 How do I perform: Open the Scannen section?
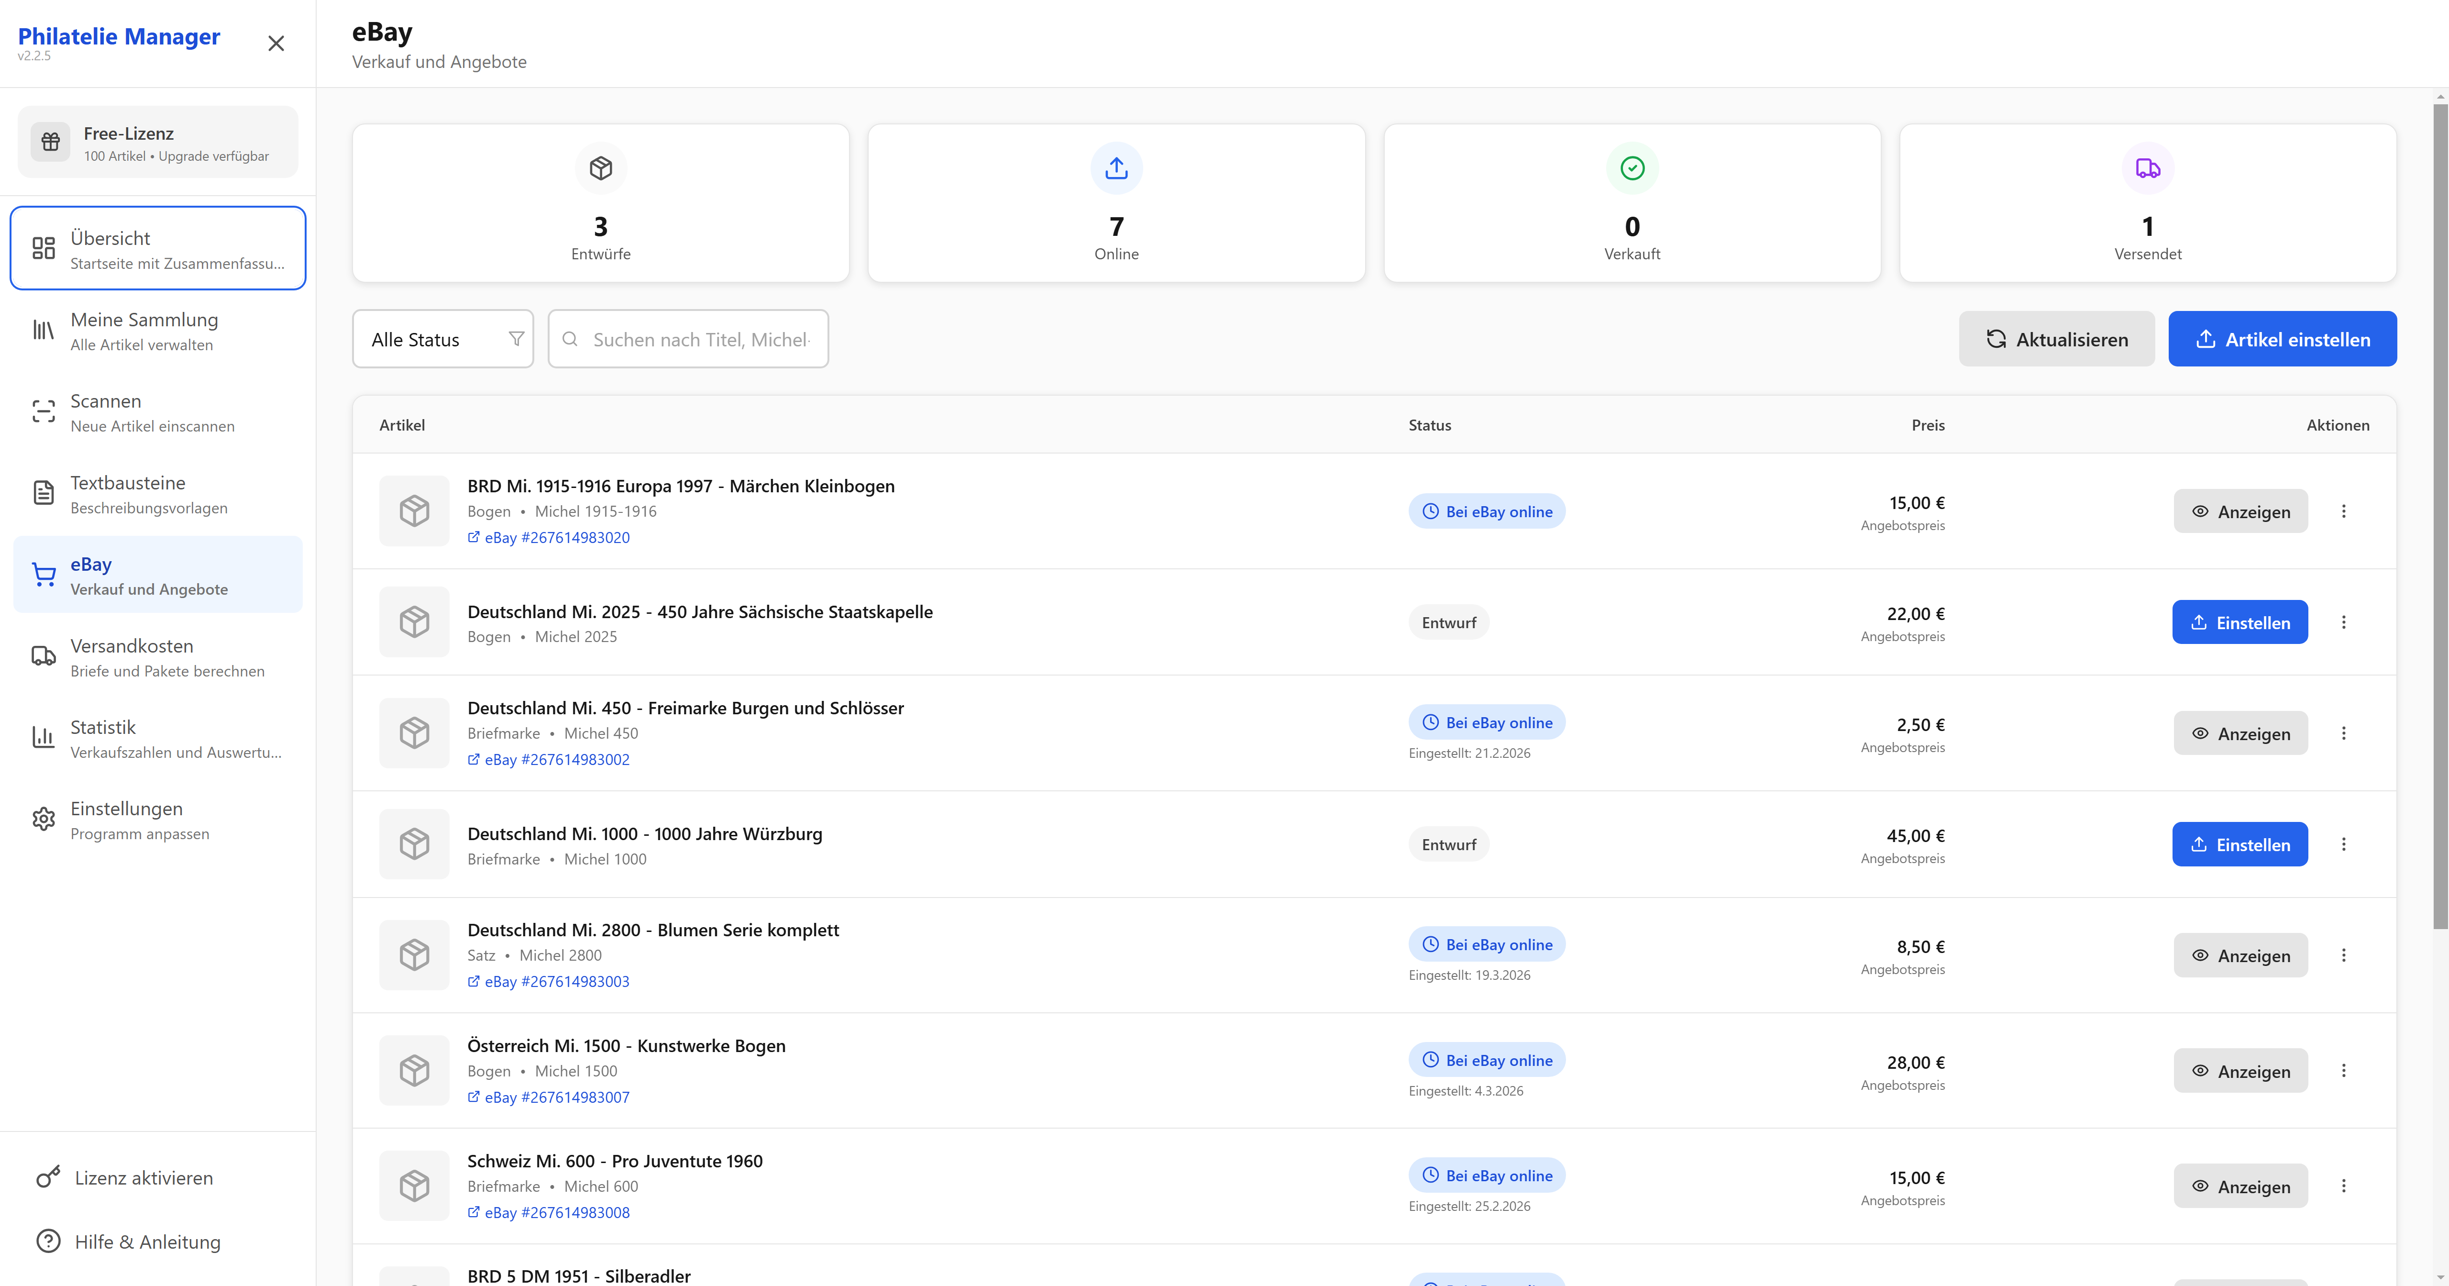[158, 412]
